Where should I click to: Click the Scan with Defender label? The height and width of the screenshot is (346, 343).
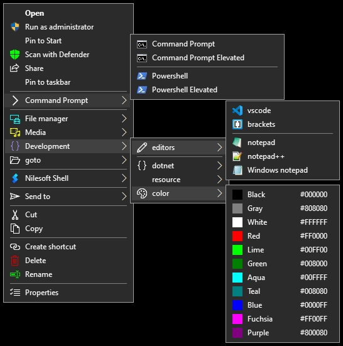coord(57,55)
